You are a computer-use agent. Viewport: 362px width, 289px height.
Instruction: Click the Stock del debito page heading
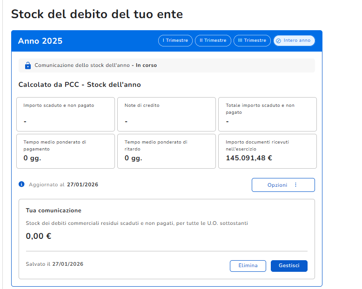pos(97,14)
